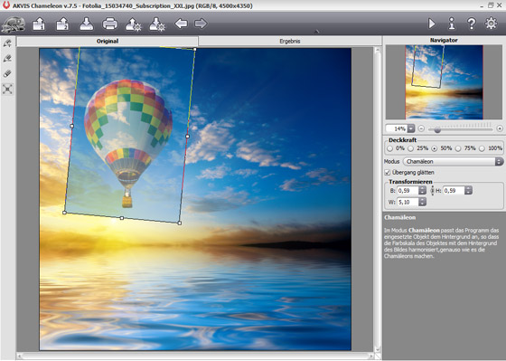Click the W field stepper arrows
This screenshot has width=506, height=361.
(x=422, y=202)
